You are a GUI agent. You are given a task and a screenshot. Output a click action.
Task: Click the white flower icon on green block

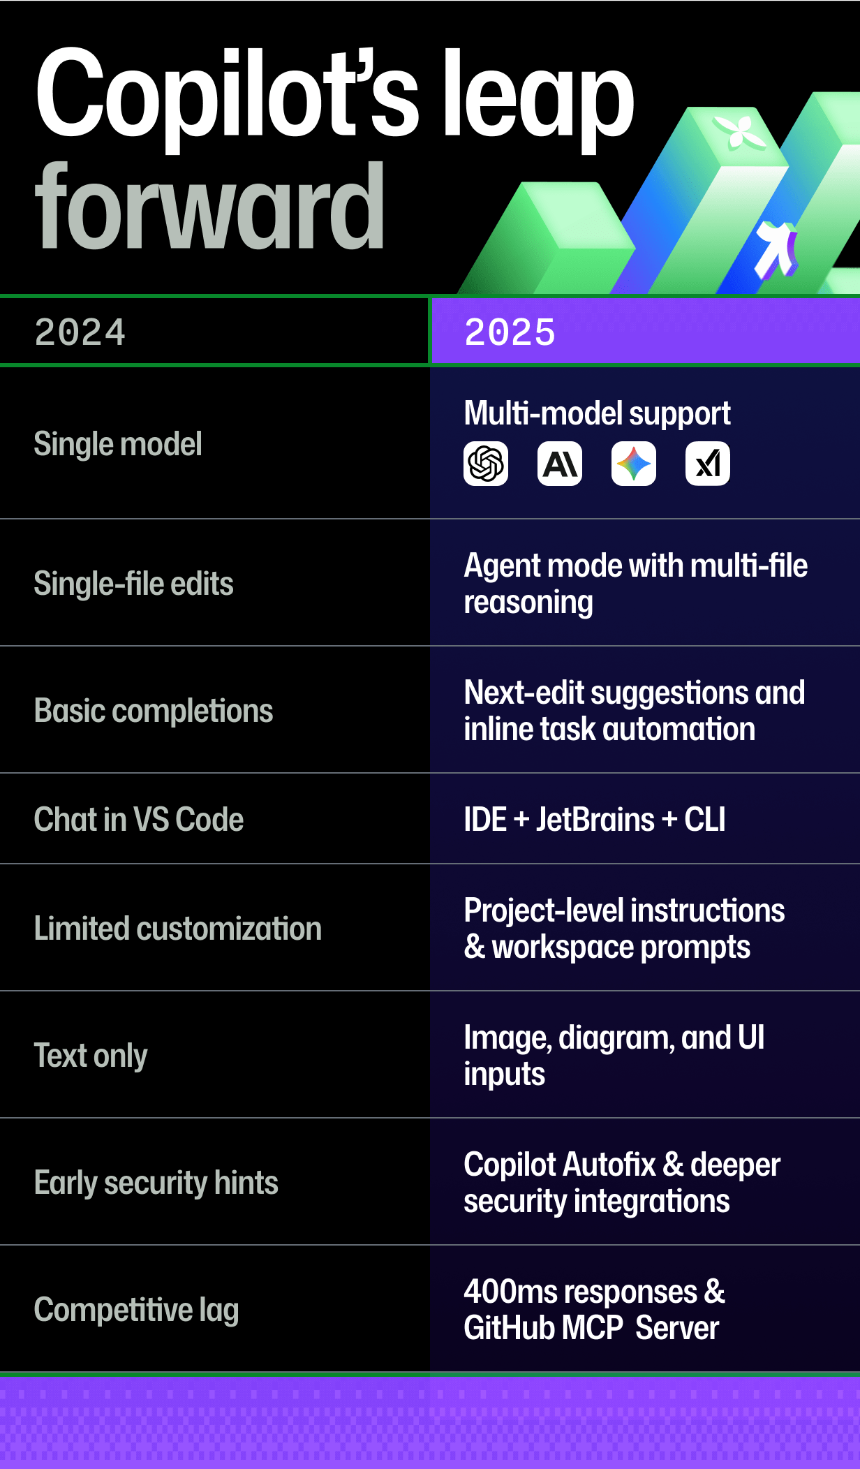[739, 131]
